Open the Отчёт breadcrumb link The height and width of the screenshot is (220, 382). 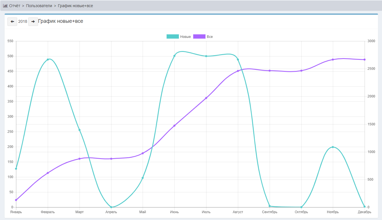[15, 6]
